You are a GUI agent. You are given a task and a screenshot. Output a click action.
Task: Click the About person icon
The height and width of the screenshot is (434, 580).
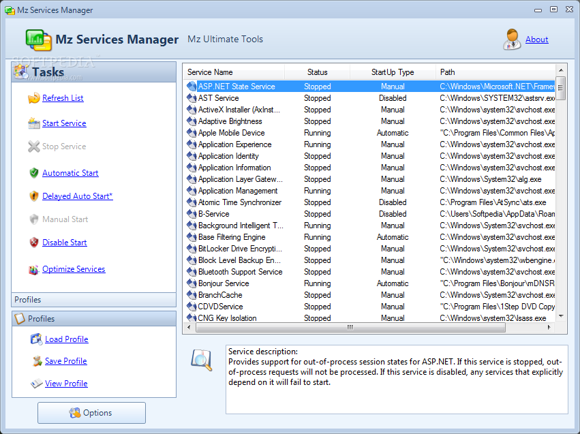512,40
